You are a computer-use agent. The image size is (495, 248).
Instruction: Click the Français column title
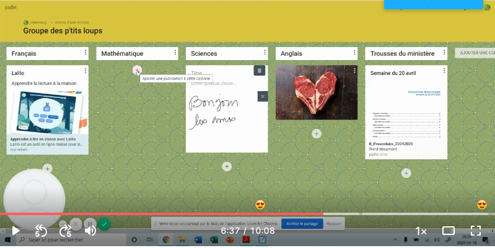pyautogui.click(x=24, y=53)
